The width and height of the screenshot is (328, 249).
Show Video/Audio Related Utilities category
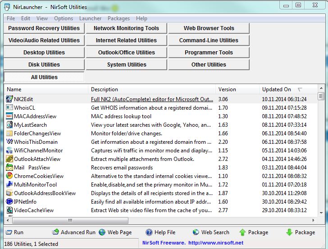(44, 40)
